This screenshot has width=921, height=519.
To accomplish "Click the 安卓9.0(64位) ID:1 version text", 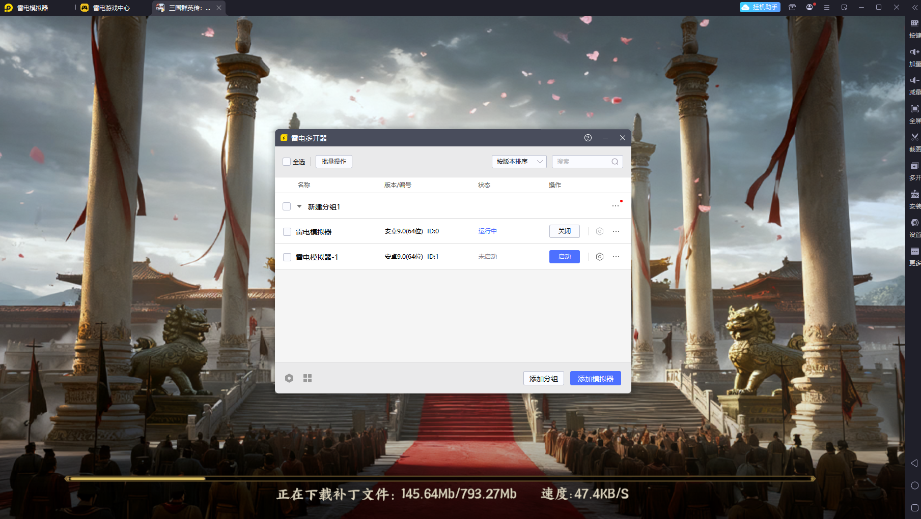I will point(412,257).
